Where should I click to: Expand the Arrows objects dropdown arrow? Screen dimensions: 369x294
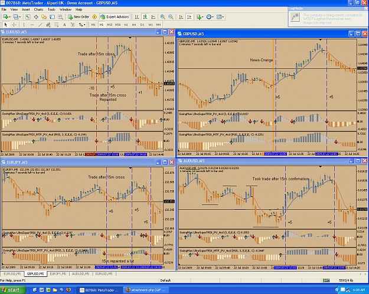click(84, 25)
